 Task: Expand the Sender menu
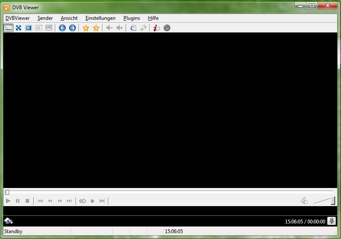coord(45,18)
